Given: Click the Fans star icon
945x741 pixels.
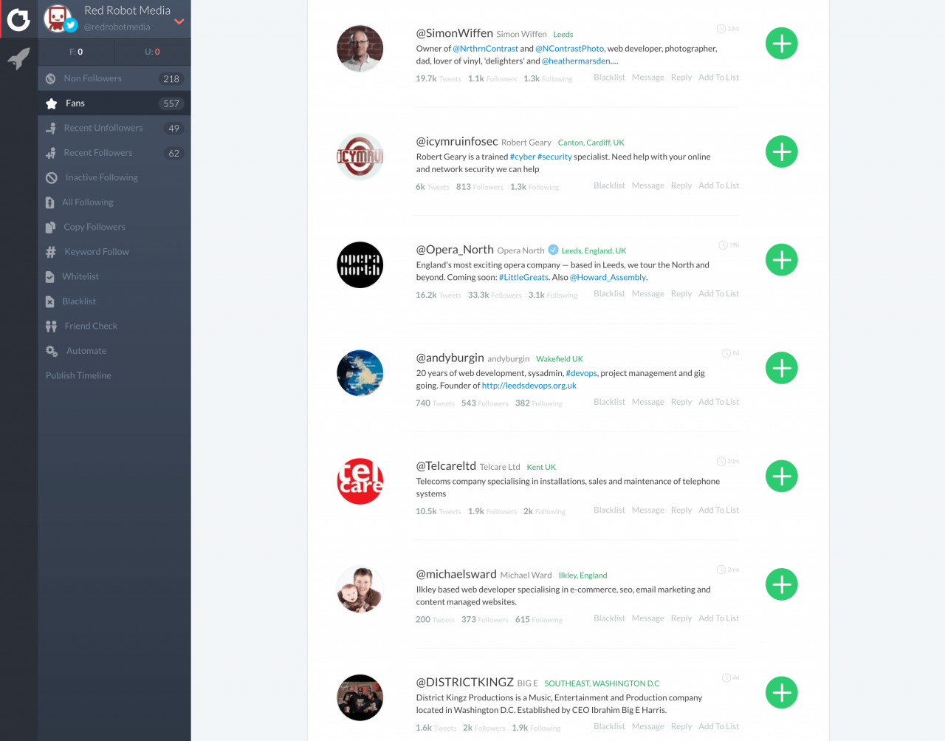Looking at the screenshot, I should pos(52,103).
